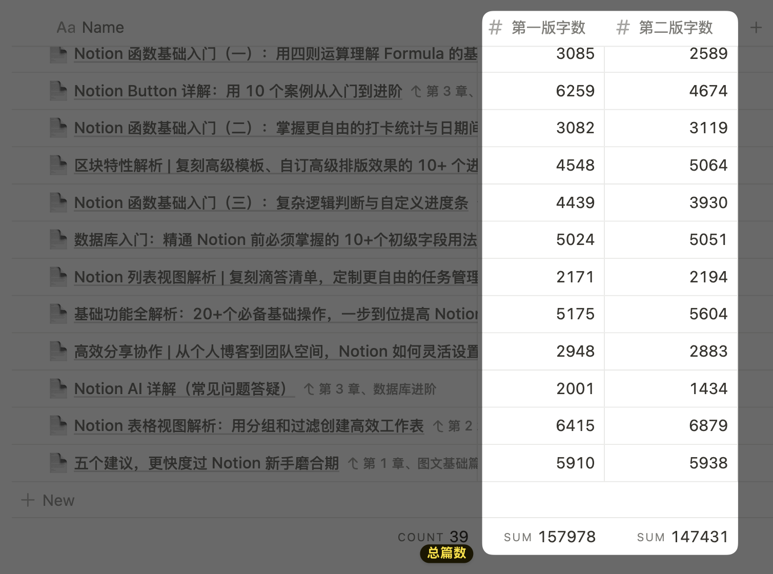The height and width of the screenshot is (574, 773).
Task: Select the cell with value 3082
Action: [543, 128]
